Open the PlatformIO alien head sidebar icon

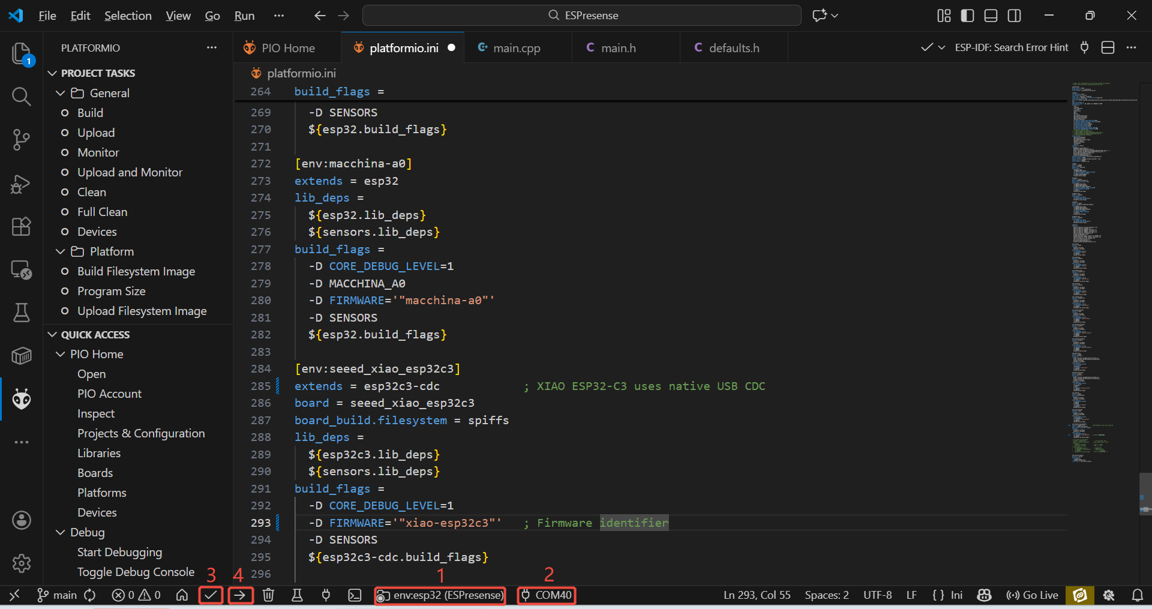[22, 399]
